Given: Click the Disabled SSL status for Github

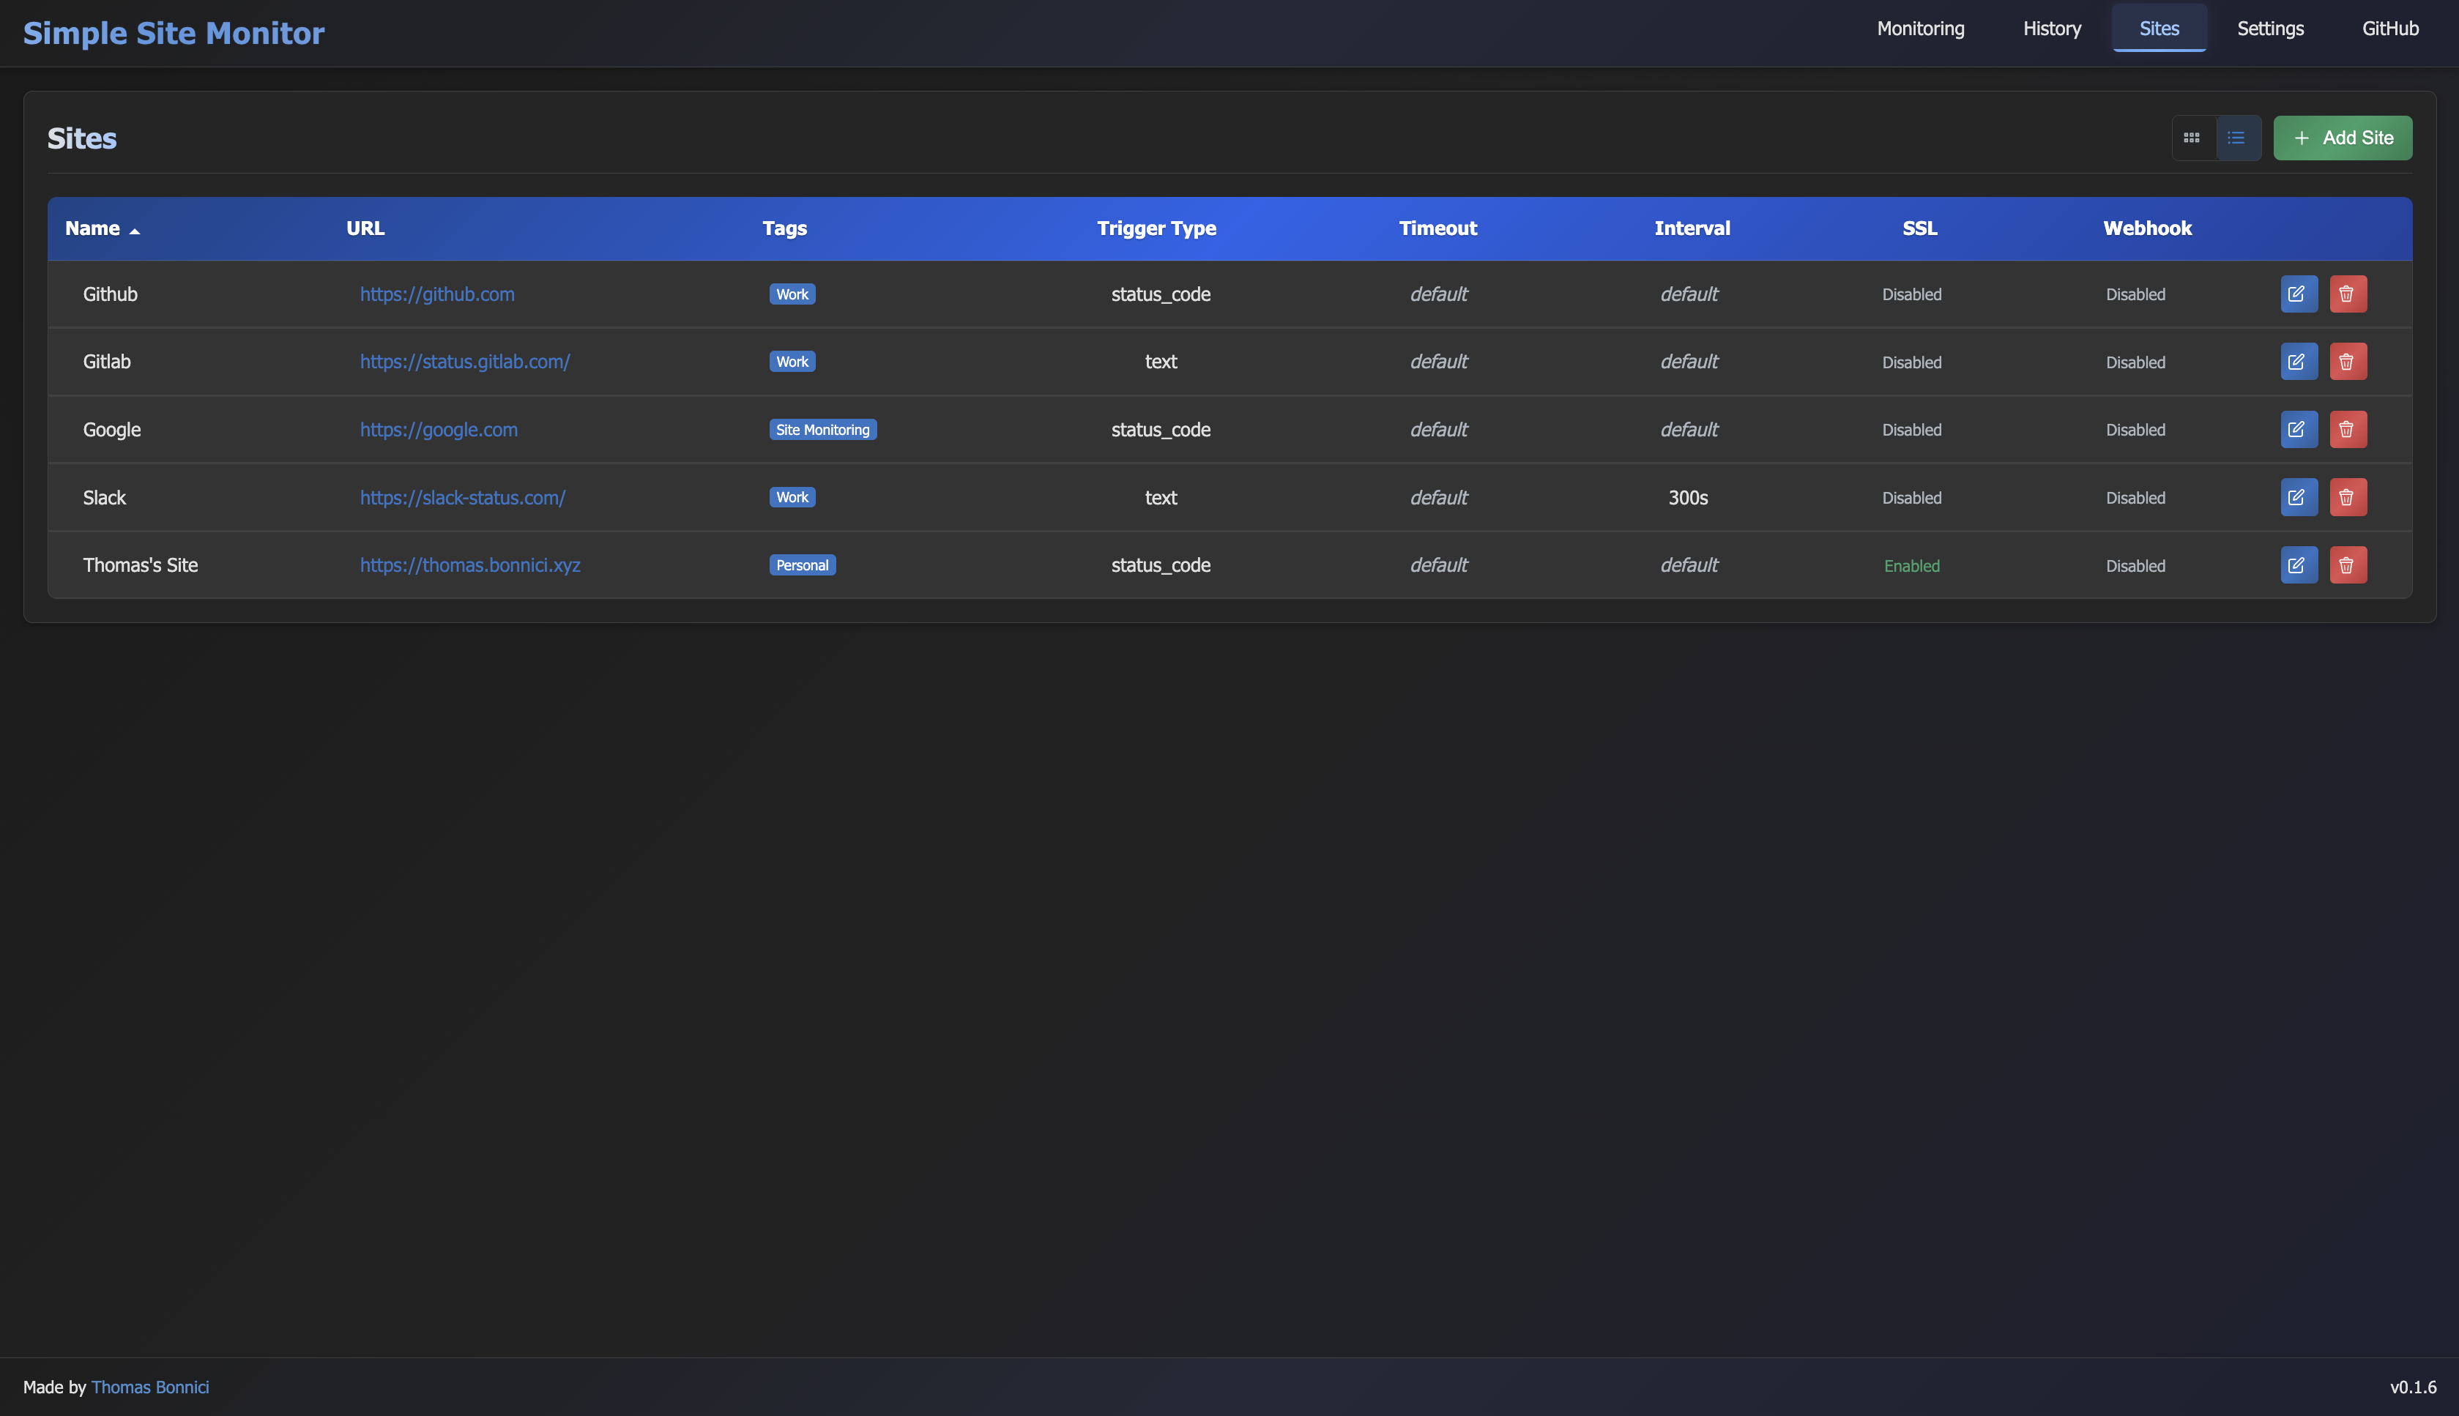Looking at the screenshot, I should (1911, 294).
